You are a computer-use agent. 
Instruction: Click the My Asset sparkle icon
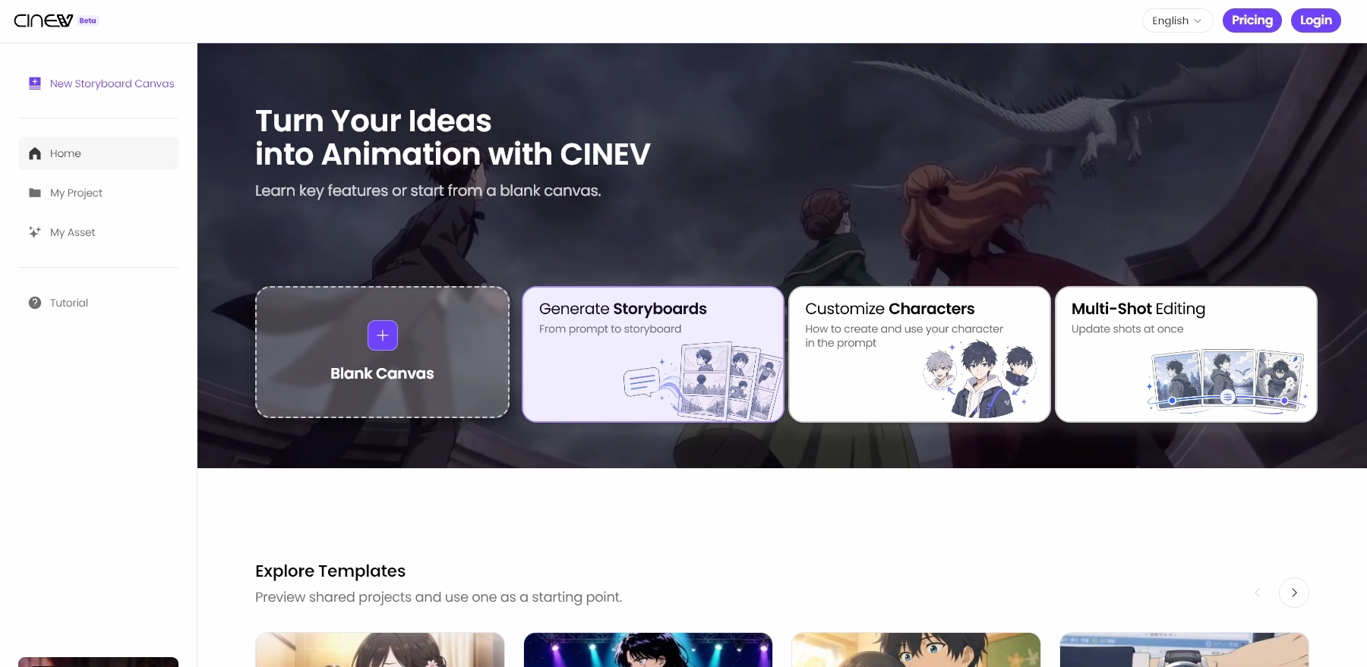(x=35, y=232)
